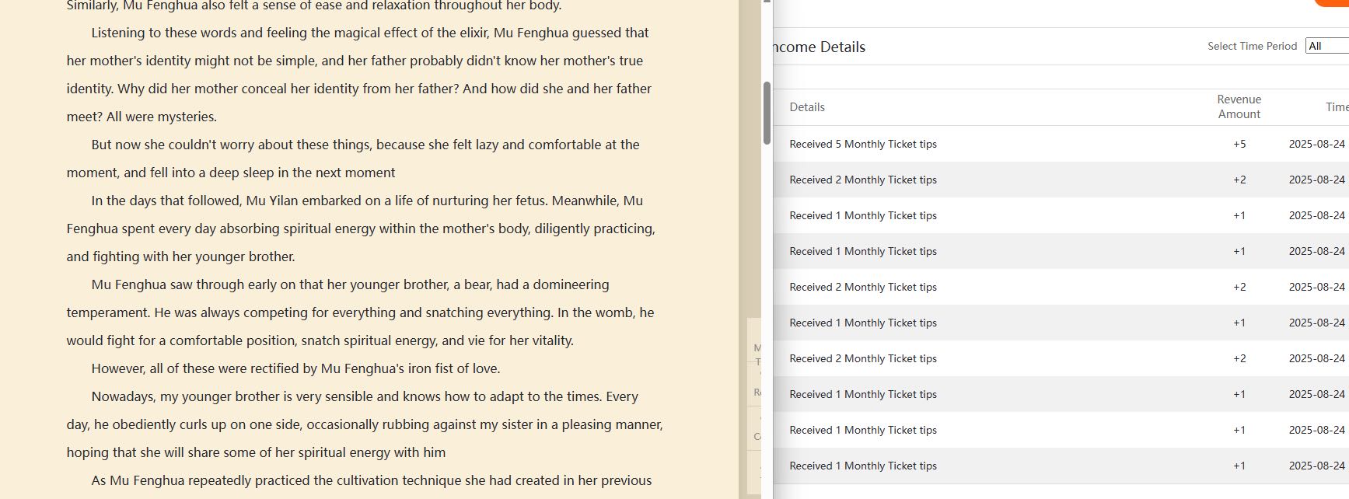Image resolution: width=1349 pixels, height=499 pixels.
Task: Click the date in the Received 5 tips row
Action: [x=1316, y=144]
